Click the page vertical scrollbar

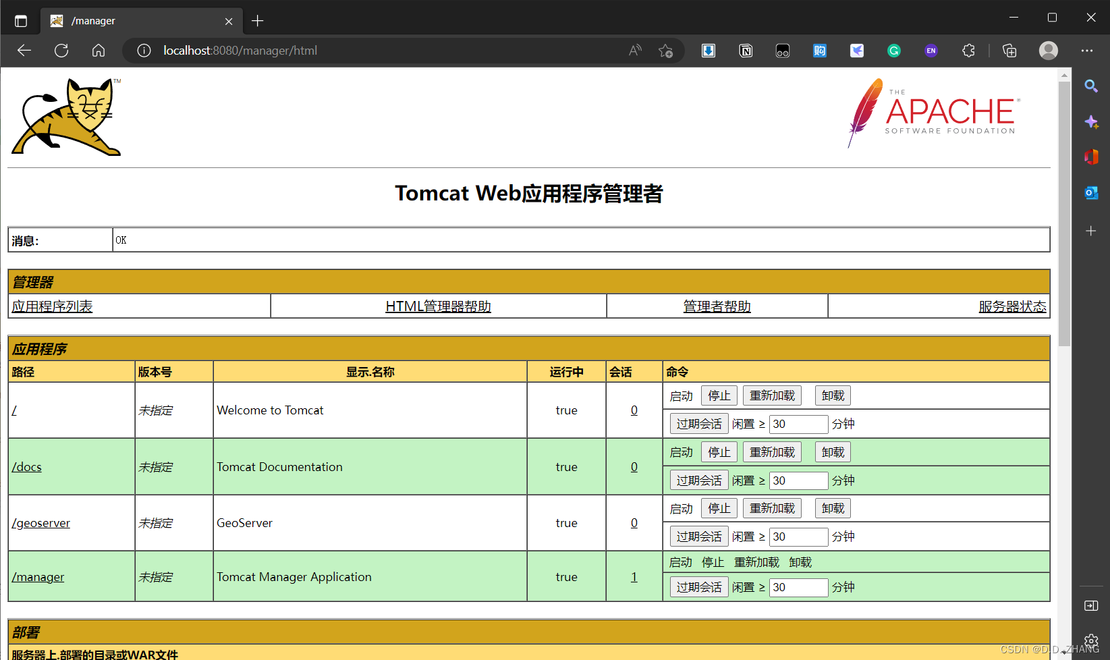point(1065,214)
